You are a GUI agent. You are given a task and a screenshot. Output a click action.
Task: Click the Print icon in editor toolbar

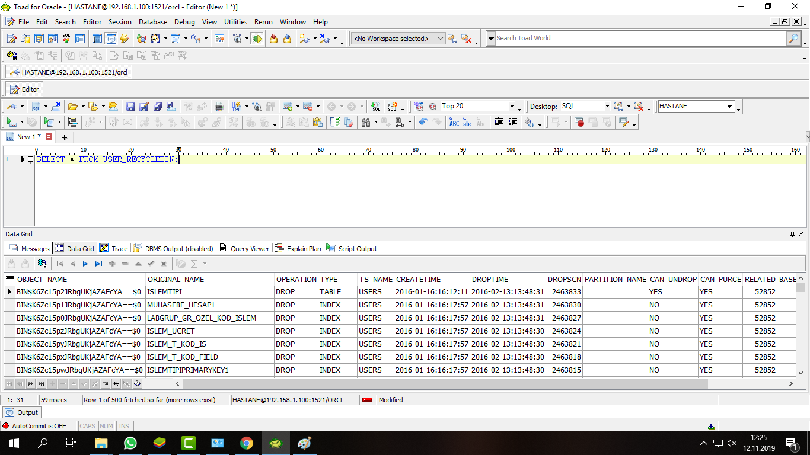tap(219, 107)
